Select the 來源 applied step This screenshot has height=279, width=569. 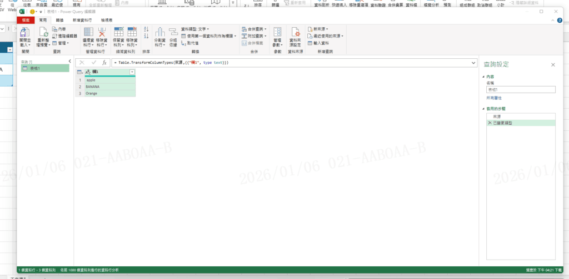click(x=496, y=116)
